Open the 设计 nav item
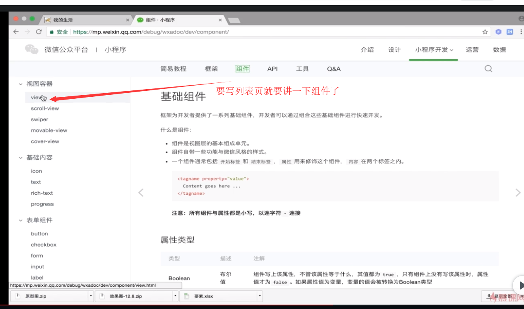524x309 pixels. tap(394, 49)
